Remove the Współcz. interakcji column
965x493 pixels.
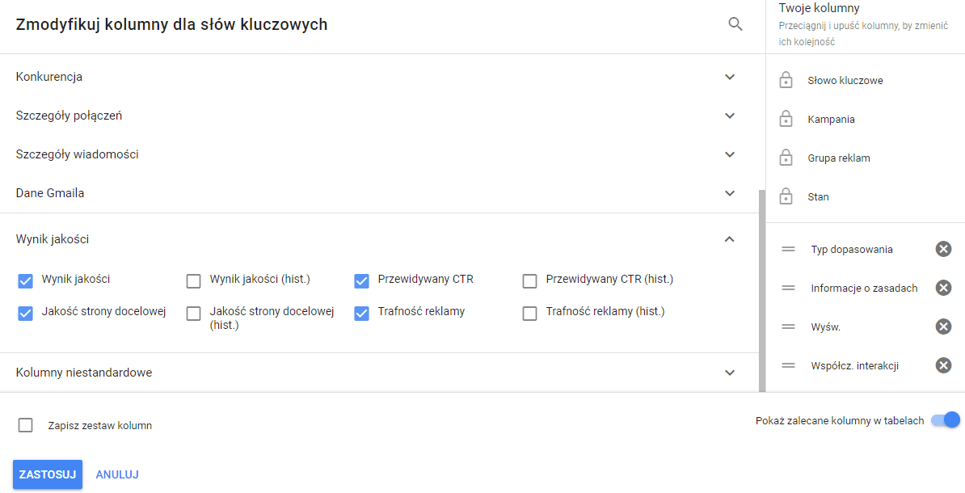click(943, 365)
